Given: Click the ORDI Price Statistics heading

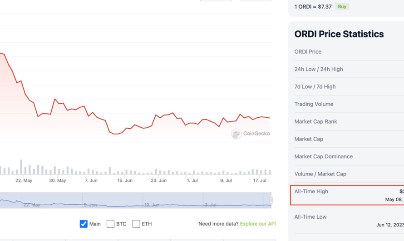Looking at the screenshot, I should tap(339, 34).
